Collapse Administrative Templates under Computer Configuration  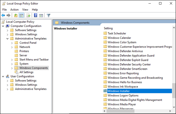click(7, 39)
